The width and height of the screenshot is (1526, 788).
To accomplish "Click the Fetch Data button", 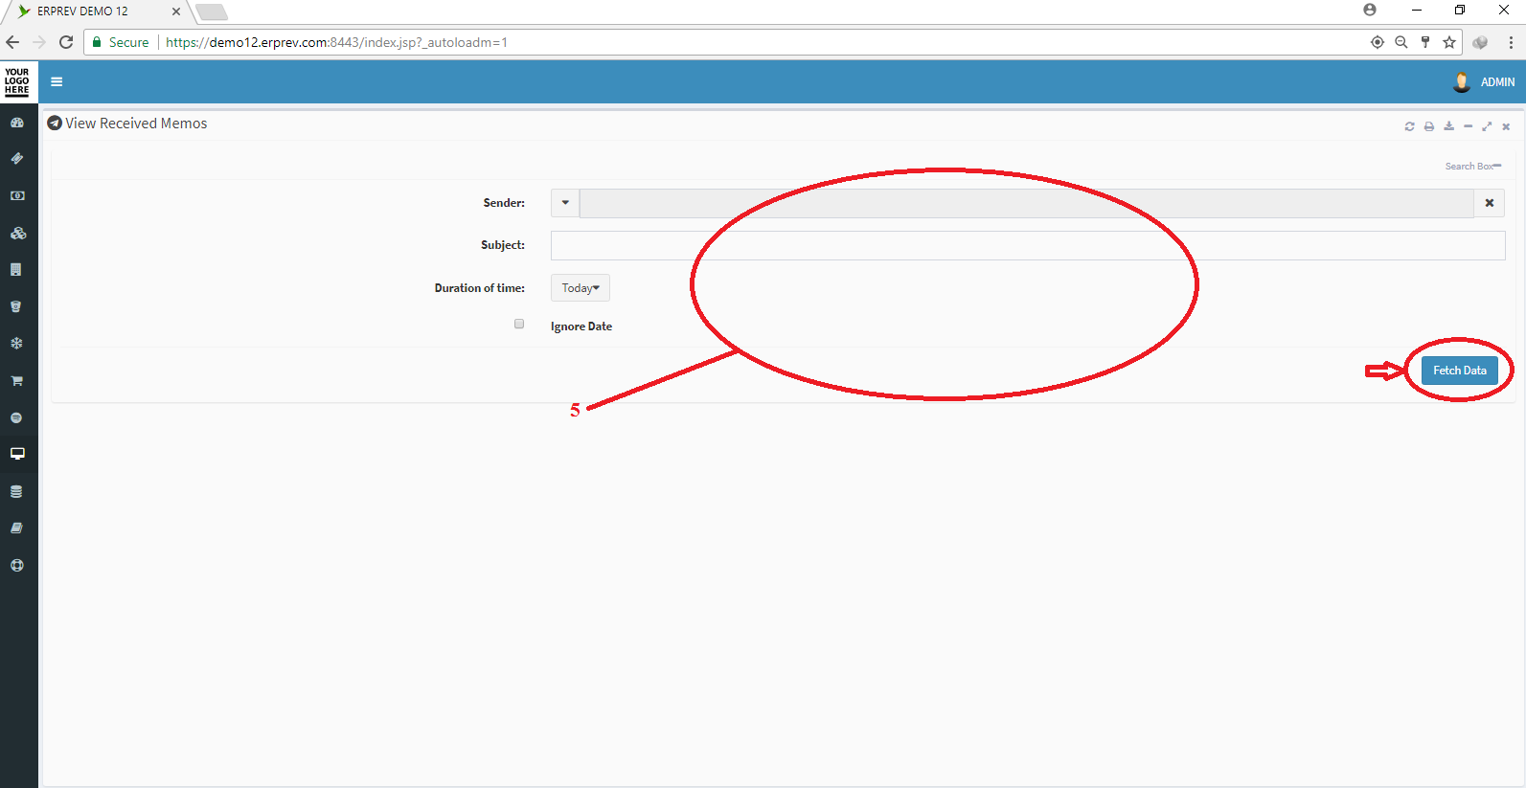I will click(x=1460, y=371).
